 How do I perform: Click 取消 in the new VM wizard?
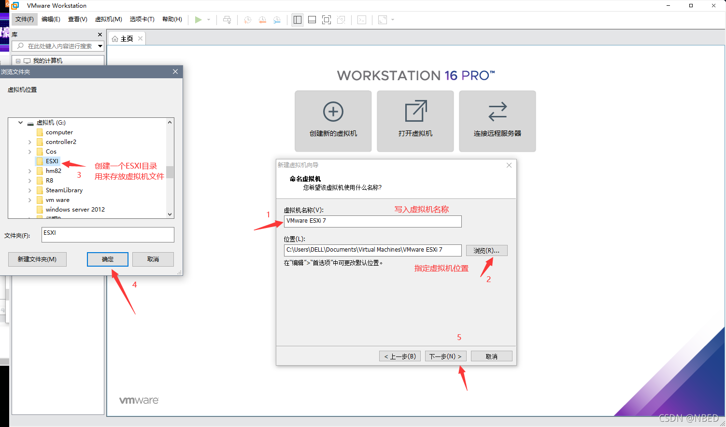coord(492,356)
